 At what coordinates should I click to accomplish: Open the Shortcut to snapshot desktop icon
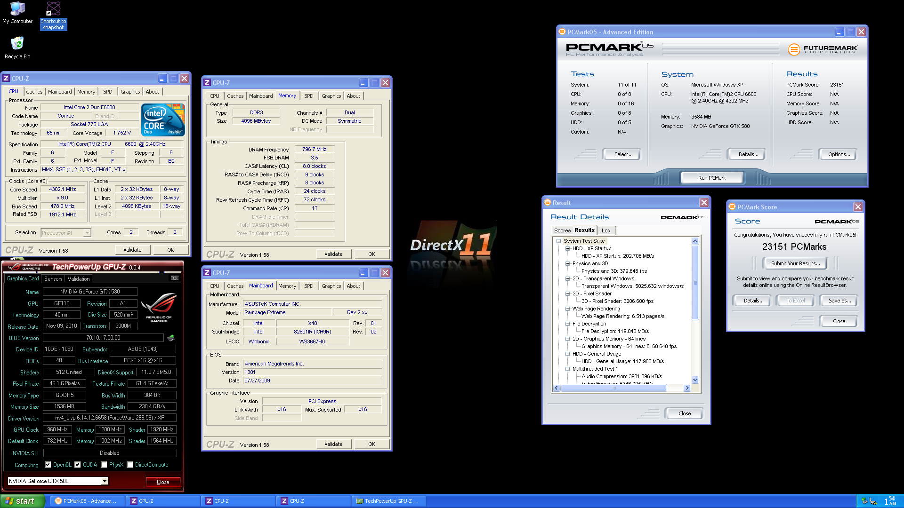[53, 16]
